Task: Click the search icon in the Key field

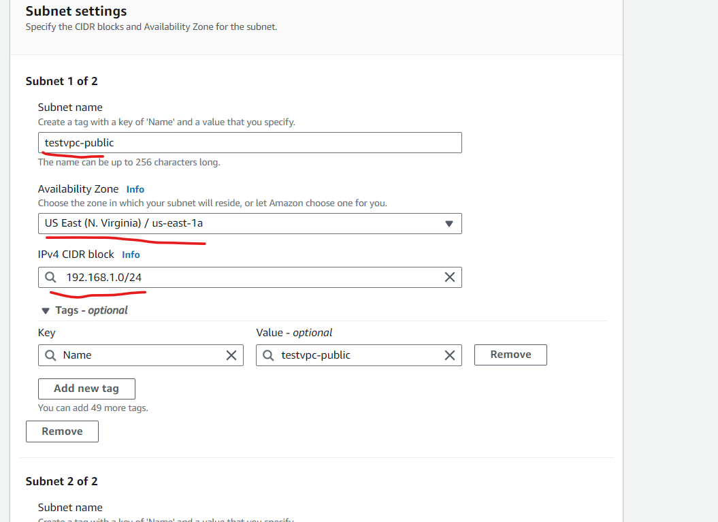Action: 50,355
